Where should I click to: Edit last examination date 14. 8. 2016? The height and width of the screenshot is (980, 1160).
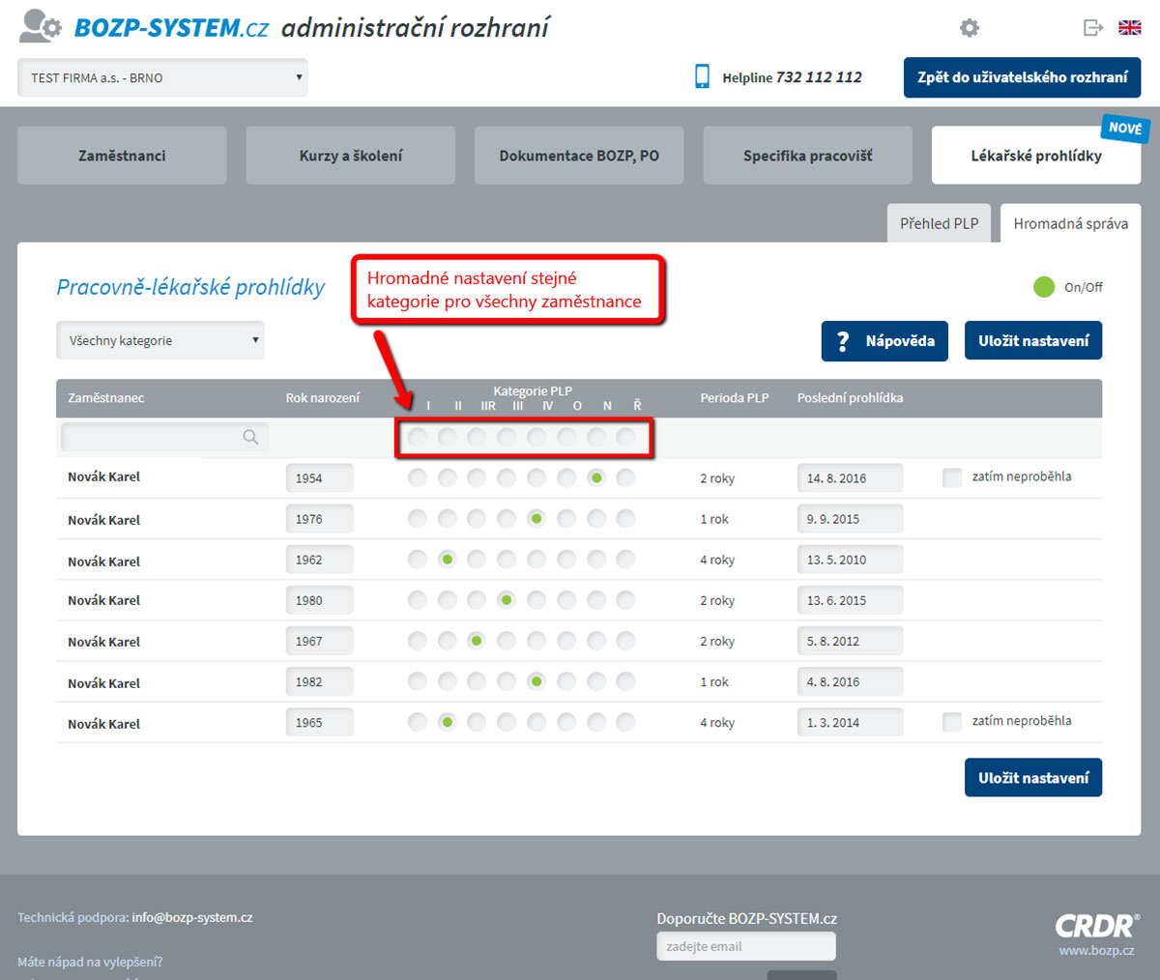(x=851, y=477)
